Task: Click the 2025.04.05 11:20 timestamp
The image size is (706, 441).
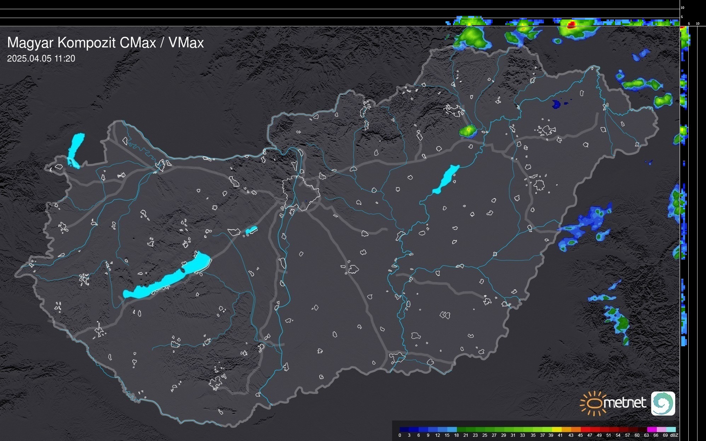Action: (41, 59)
